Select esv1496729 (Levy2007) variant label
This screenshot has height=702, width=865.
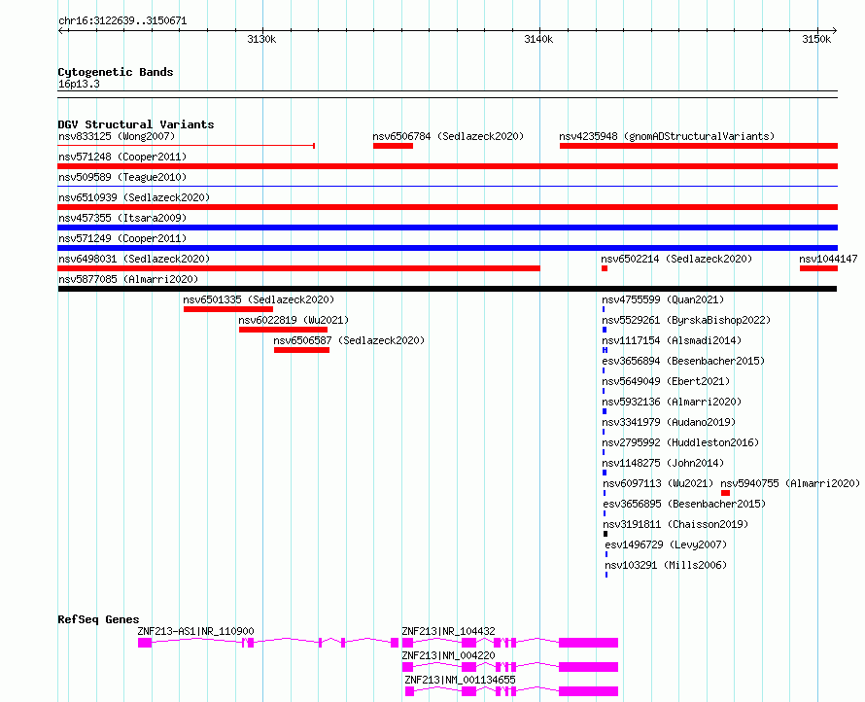[x=666, y=544]
